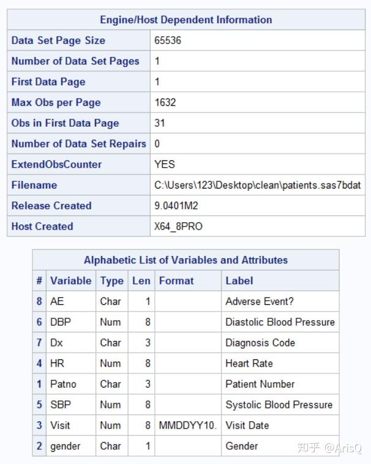Click the Patno variable name

63,384
